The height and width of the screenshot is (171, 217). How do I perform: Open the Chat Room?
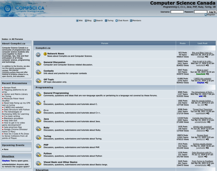click(x=122, y=21)
